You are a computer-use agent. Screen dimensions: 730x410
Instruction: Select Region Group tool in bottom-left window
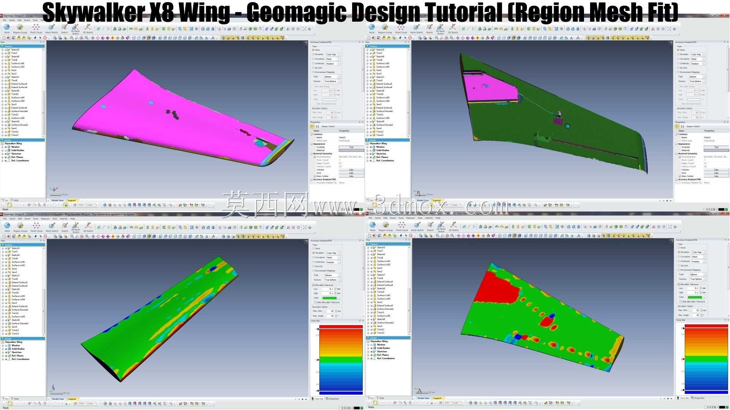21,227
